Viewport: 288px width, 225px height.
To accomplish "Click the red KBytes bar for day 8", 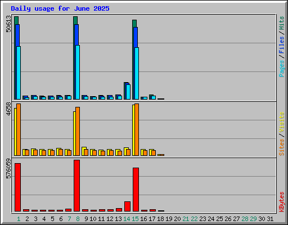I will pos(76,186).
